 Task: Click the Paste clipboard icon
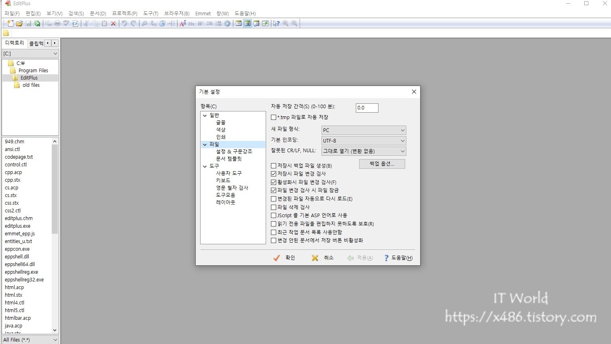104,23
